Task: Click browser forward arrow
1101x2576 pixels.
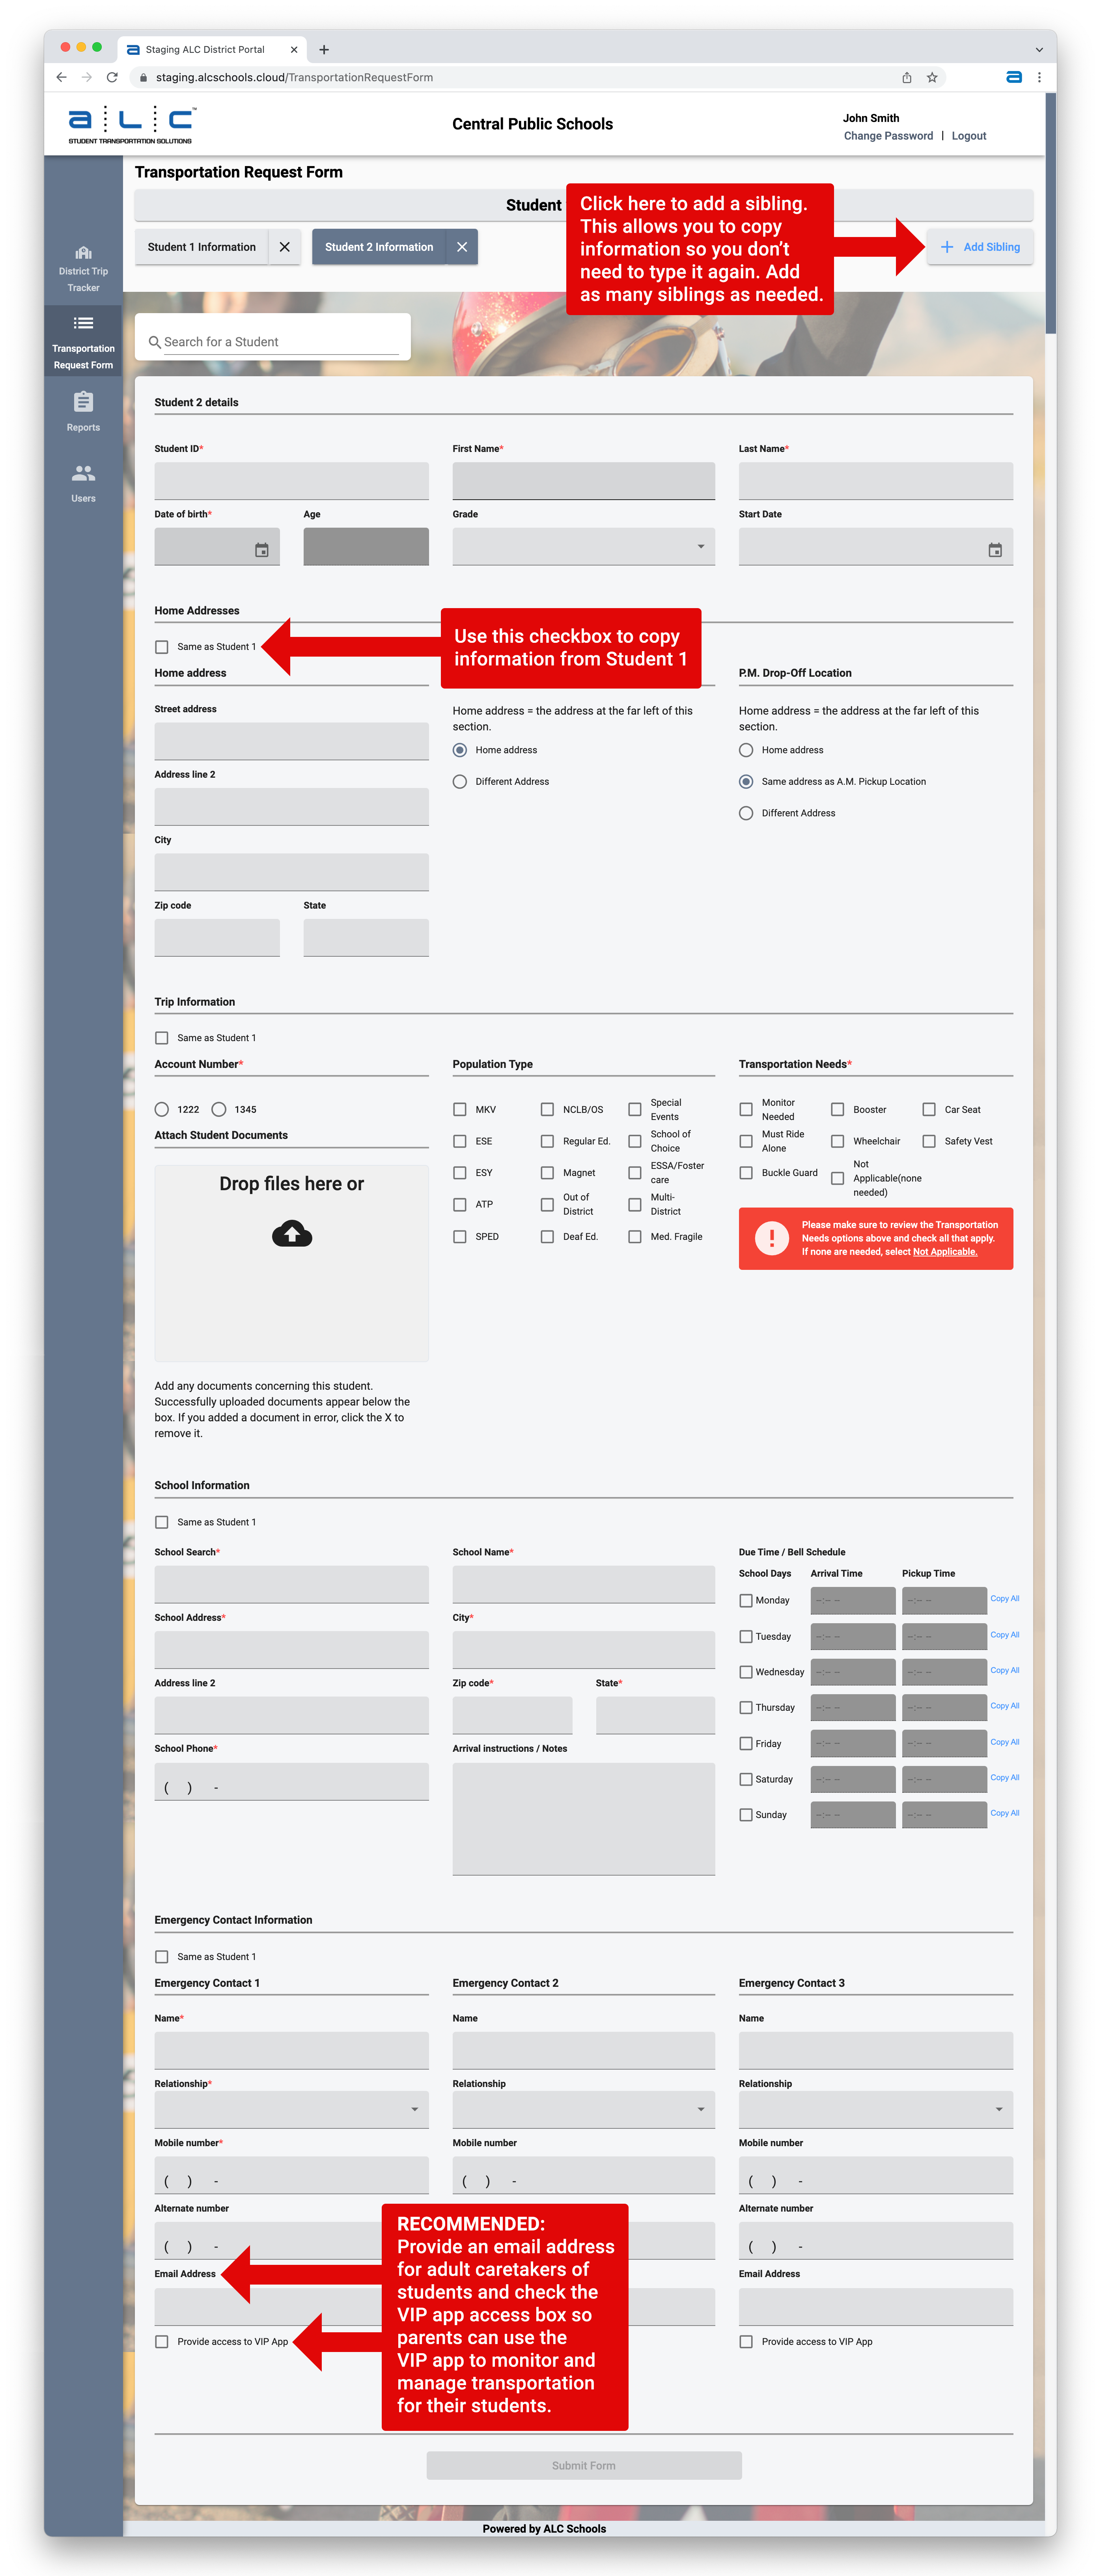Action: tap(87, 77)
